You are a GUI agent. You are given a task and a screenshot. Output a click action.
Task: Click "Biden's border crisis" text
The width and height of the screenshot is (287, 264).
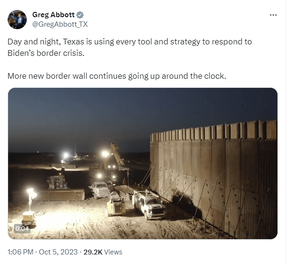point(46,53)
